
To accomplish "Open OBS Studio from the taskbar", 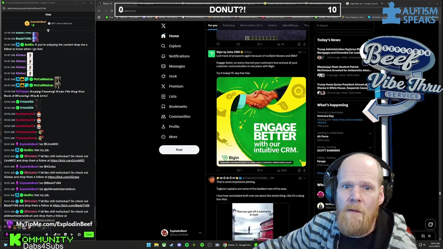I will (210, 245).
